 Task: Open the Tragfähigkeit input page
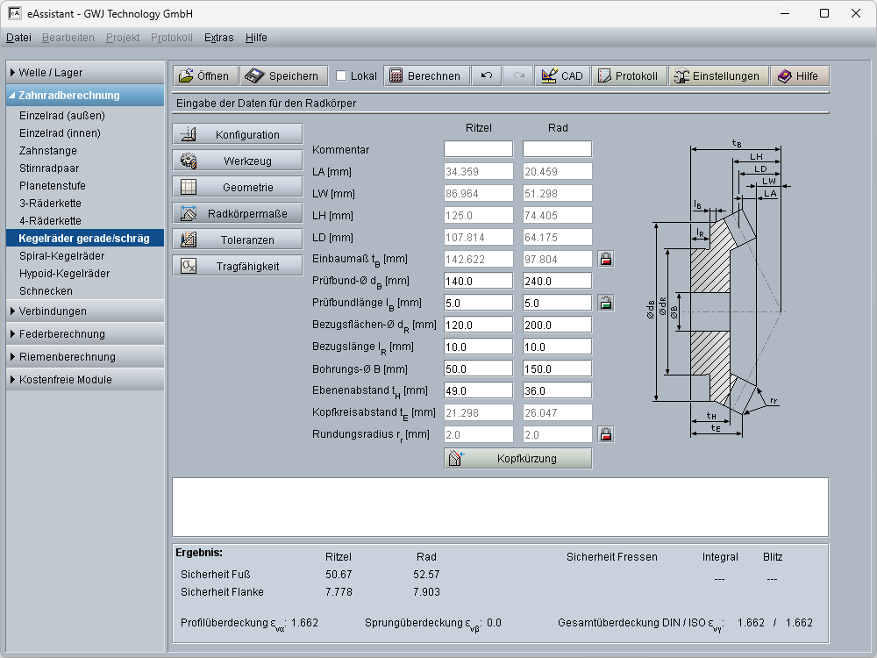click(x=238, y=267)
